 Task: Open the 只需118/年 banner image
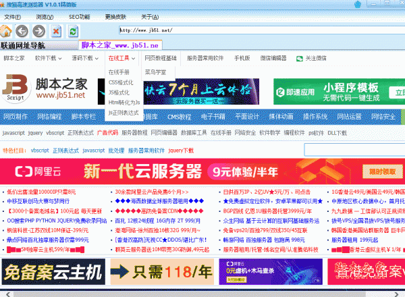click(162, 272)
